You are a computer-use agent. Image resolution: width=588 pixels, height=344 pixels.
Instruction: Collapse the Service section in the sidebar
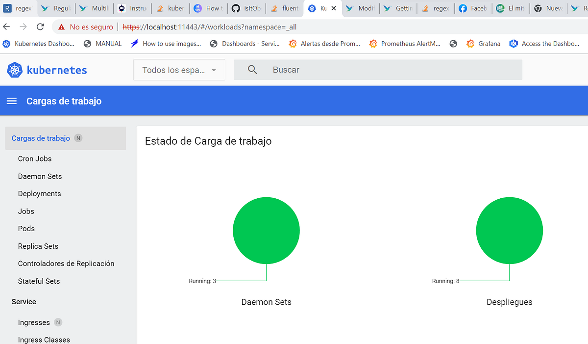click(24, 301)
